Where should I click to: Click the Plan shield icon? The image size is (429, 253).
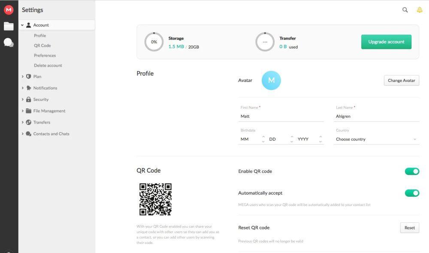click(x=28, y=76)
